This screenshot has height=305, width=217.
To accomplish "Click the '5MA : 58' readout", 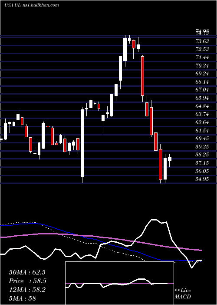I will point(23,298).
